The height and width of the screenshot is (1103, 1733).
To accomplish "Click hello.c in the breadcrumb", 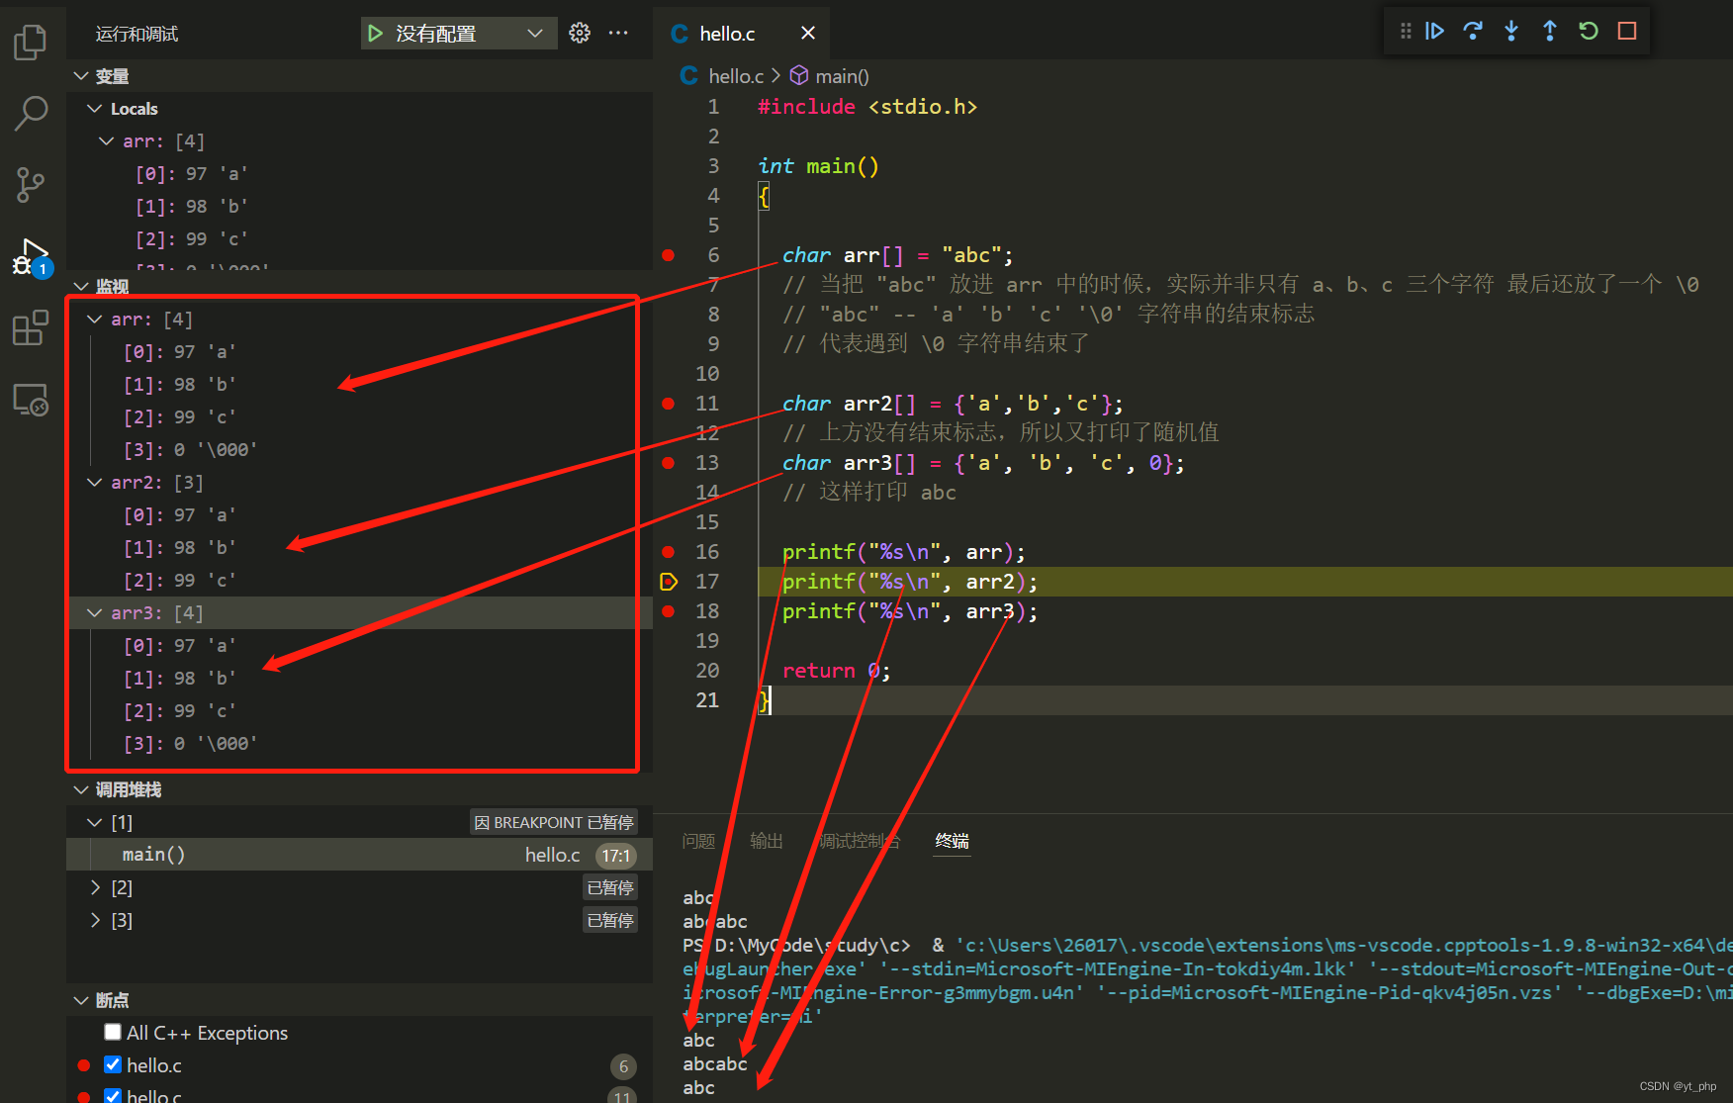I will coord(736,76).
